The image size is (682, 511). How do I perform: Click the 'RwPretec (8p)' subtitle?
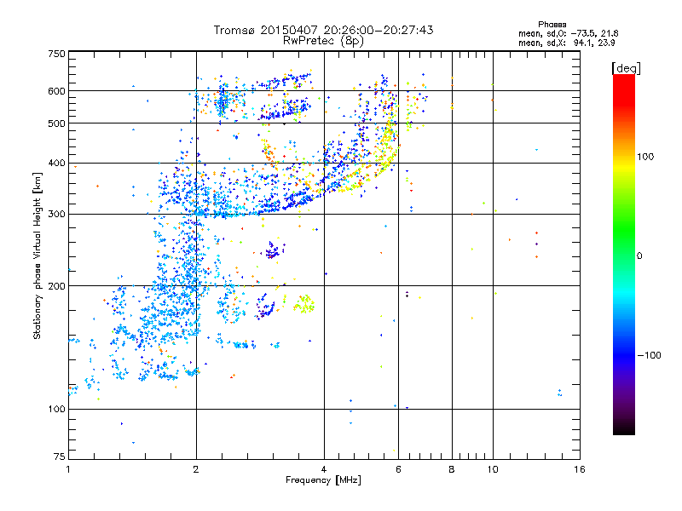pos(323,41)
